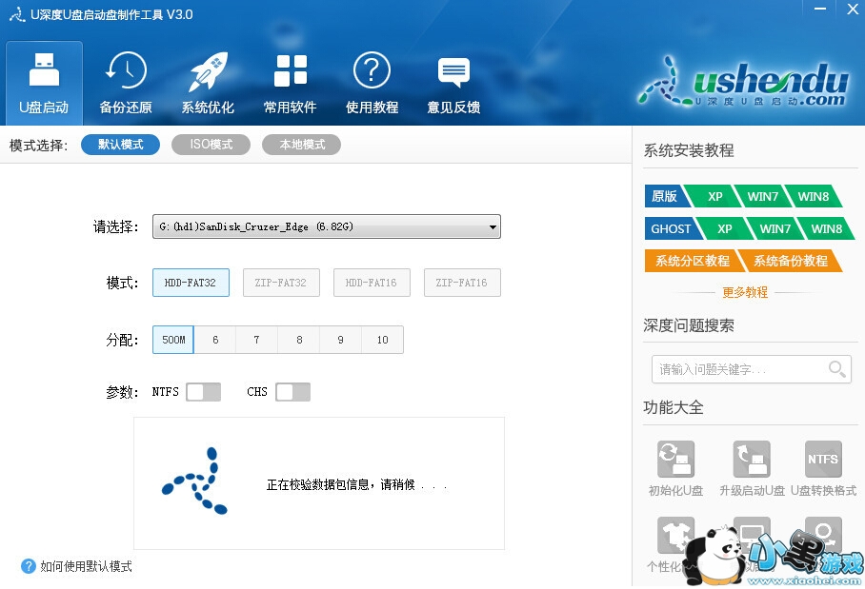This screenshot has height=589, width=865.
Task: Open the 备份还原 clock icon
Action: pyautogui.click(x=126, y=70)
